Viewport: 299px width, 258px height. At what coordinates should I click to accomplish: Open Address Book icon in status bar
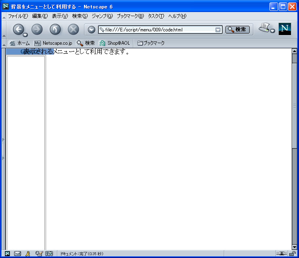pyautogui.click(x=49, y=254)
